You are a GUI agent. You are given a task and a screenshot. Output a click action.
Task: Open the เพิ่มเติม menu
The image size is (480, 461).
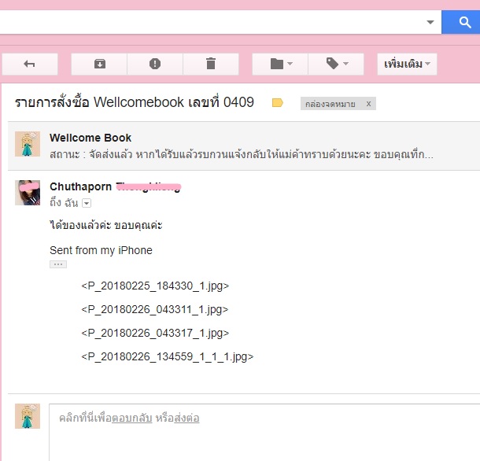[407, 64]
